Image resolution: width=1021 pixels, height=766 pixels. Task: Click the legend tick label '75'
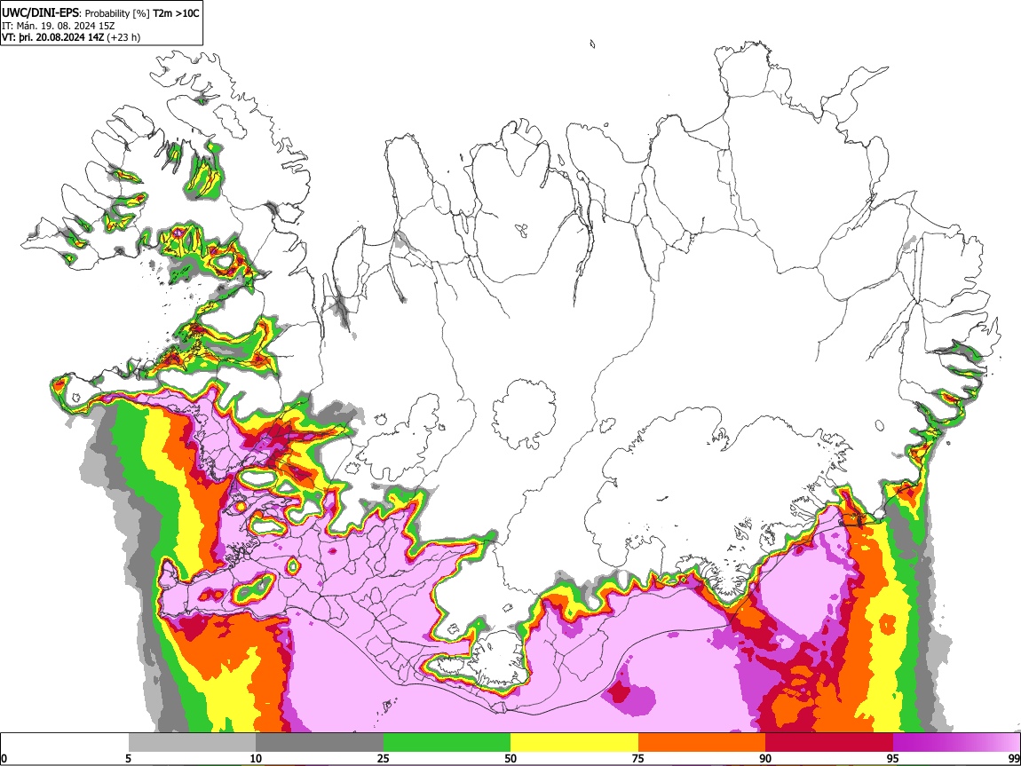(638, 759)
